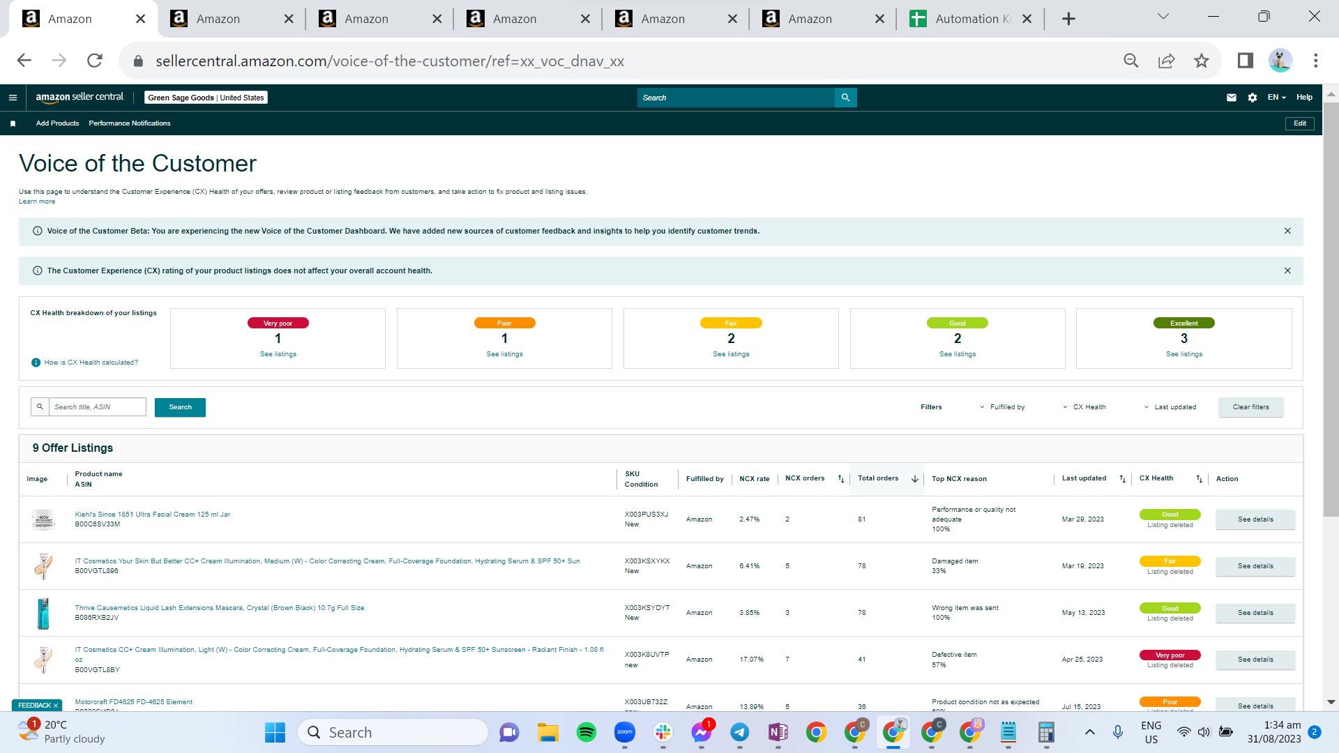Screen dimensions: 1339x753
Task: Show hidden icons in the system tray
Action: (1090, 732)
